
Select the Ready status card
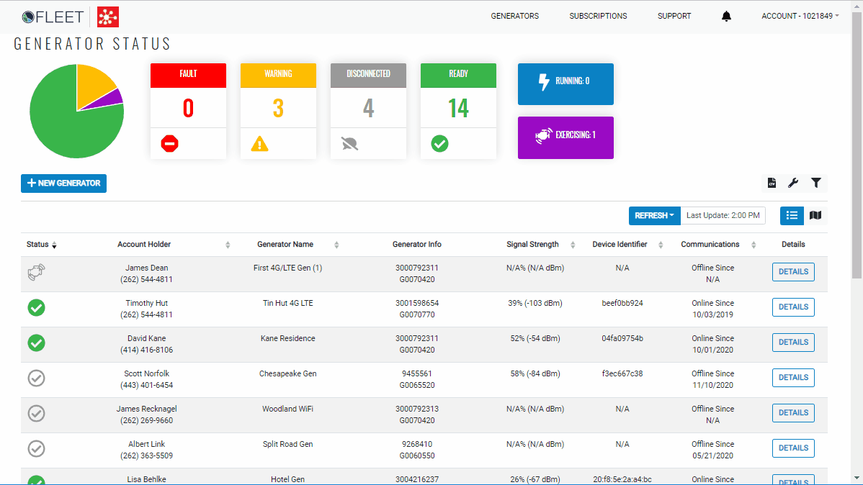[x=458, y=111]
